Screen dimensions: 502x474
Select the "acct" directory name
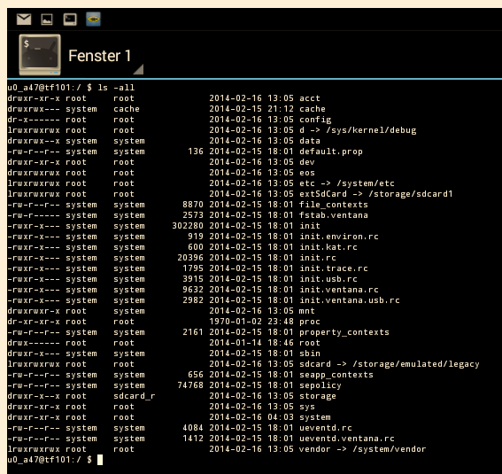(309, 98)
